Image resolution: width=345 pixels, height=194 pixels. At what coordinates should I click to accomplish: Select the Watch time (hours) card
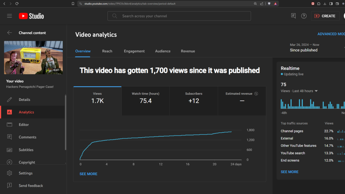[x=146, y=101]
